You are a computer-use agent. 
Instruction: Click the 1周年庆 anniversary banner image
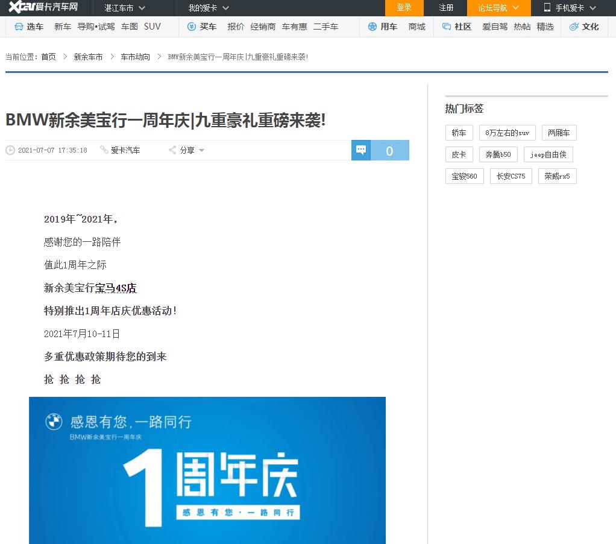coord(207,470)
